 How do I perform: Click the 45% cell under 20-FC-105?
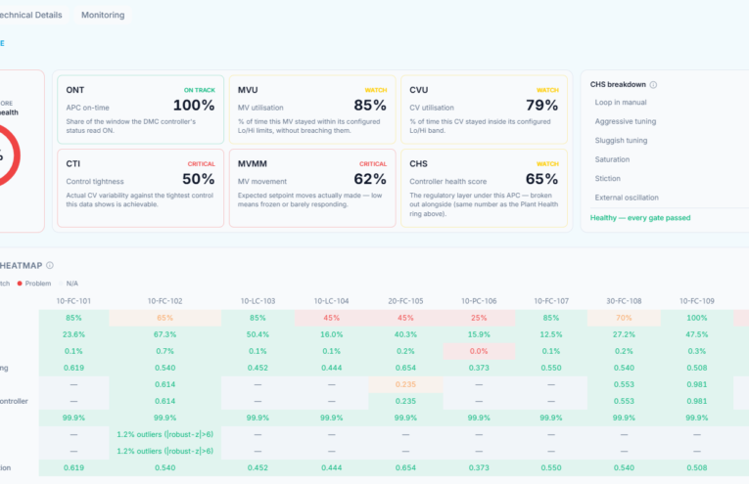click(x=405, y=318)
